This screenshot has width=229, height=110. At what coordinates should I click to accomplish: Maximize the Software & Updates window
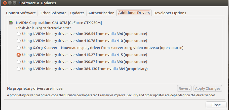pyautogui.click(x=14, y=3)
